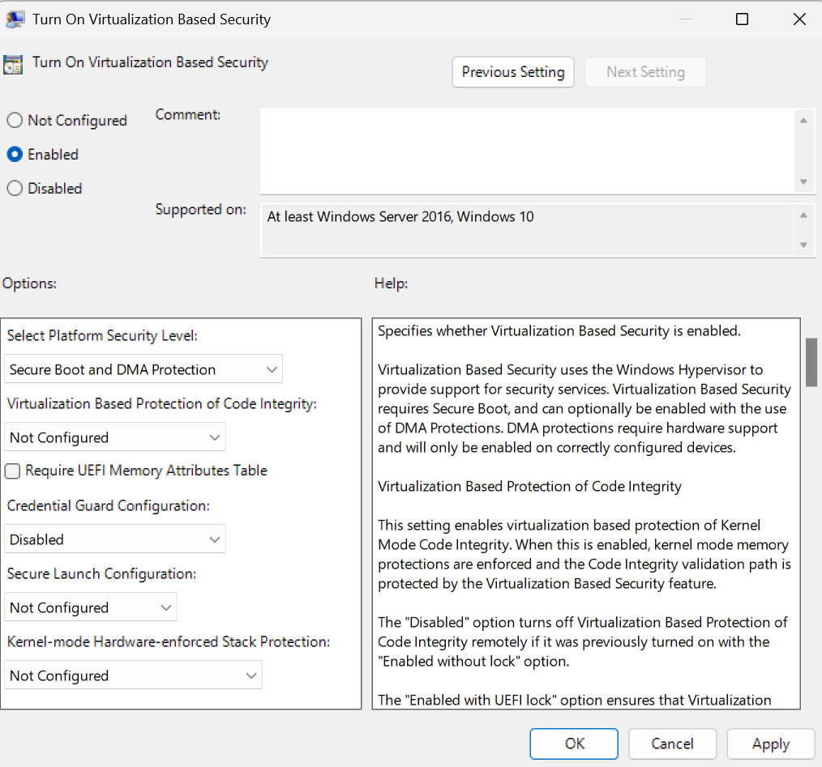Viewport: 822px width, 767px height.
Task: Click the policy setting icon beside heading
Action: pyautogui.click(x=12, y=64)
